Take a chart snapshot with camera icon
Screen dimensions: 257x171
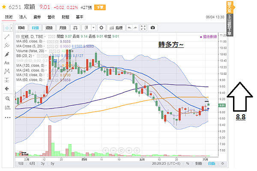153,28
